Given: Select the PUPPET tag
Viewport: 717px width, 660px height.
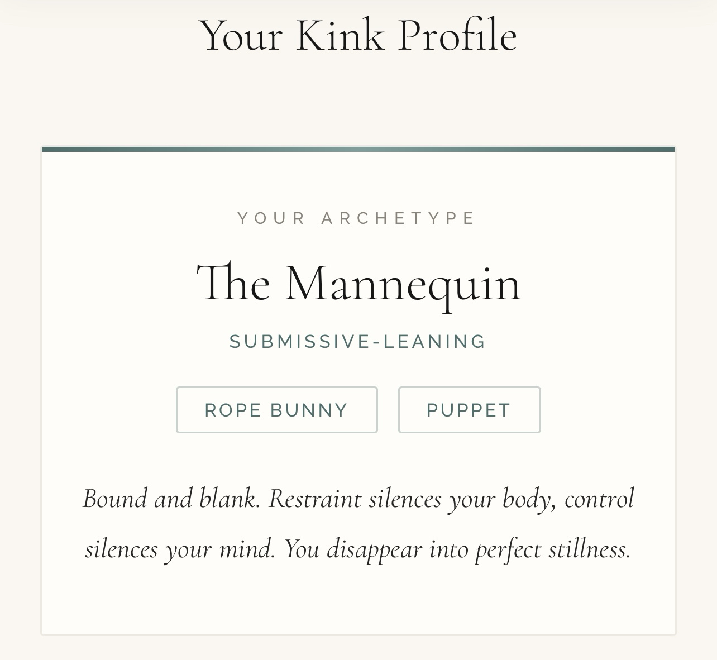Looking at the screenshot, I should [469, 410].
